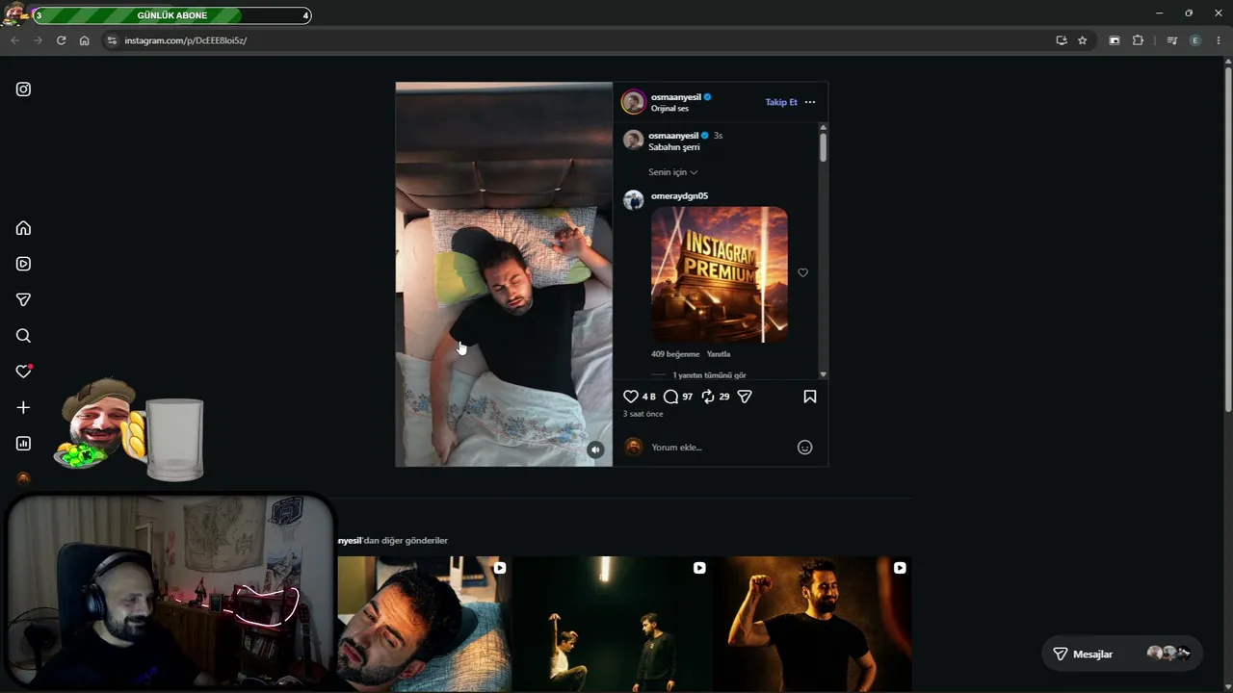Screen dimensions: 1233x693
Task: Install the app from the address bar
Action: 1062,40
